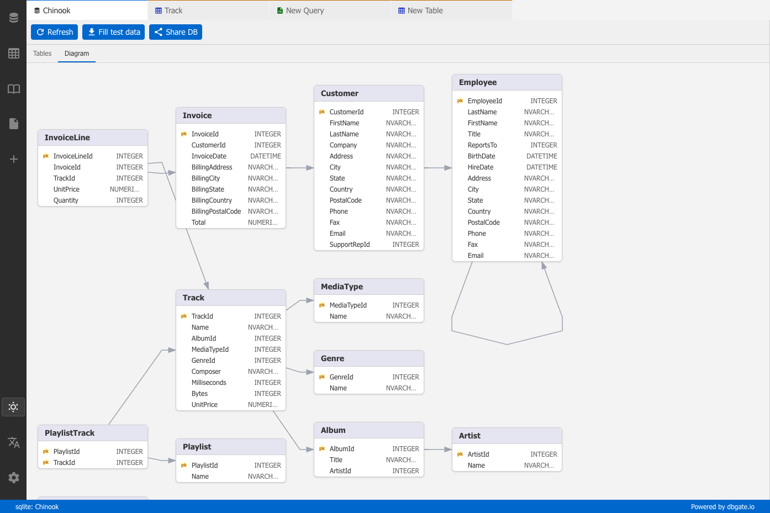Image resolution: width=770 pixels, height=513 pixels.
Task: Click the pk icon next to MediaTypeId
Action: pyautogui.click(x=322, y=305)
